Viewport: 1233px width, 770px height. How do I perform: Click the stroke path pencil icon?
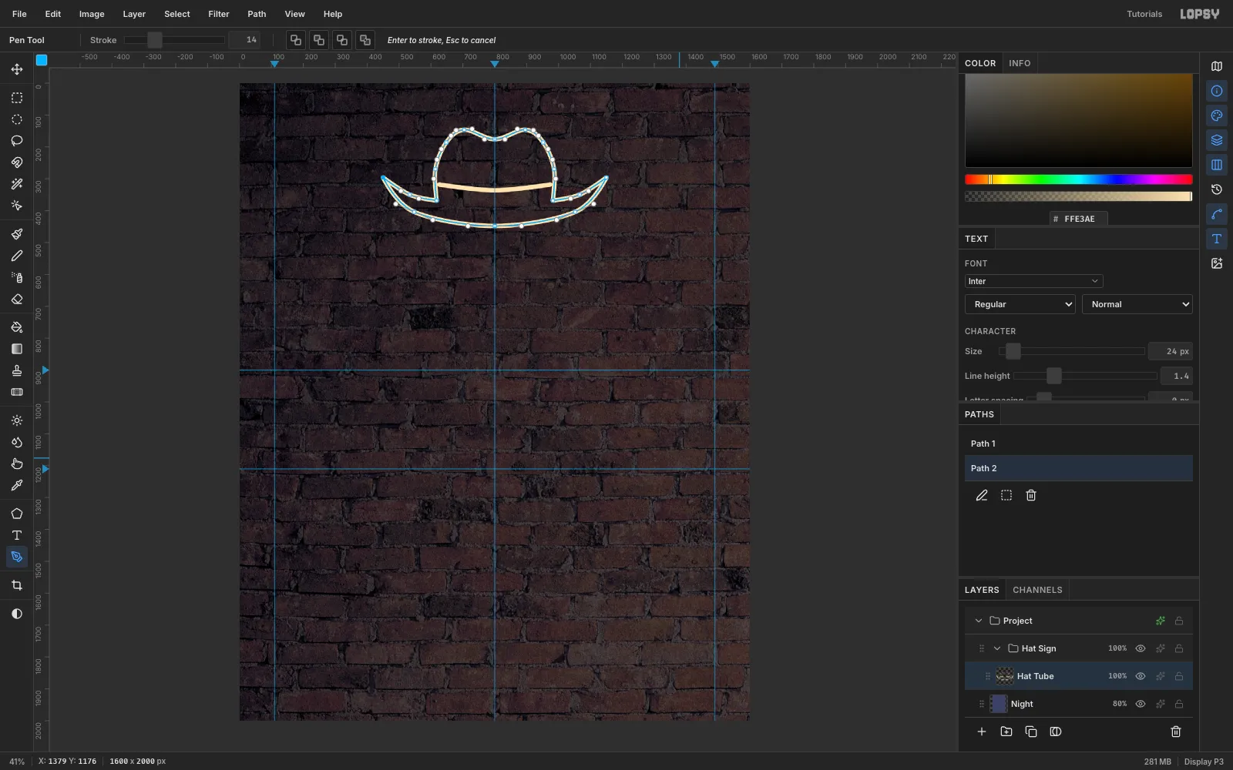click(982, 495)
